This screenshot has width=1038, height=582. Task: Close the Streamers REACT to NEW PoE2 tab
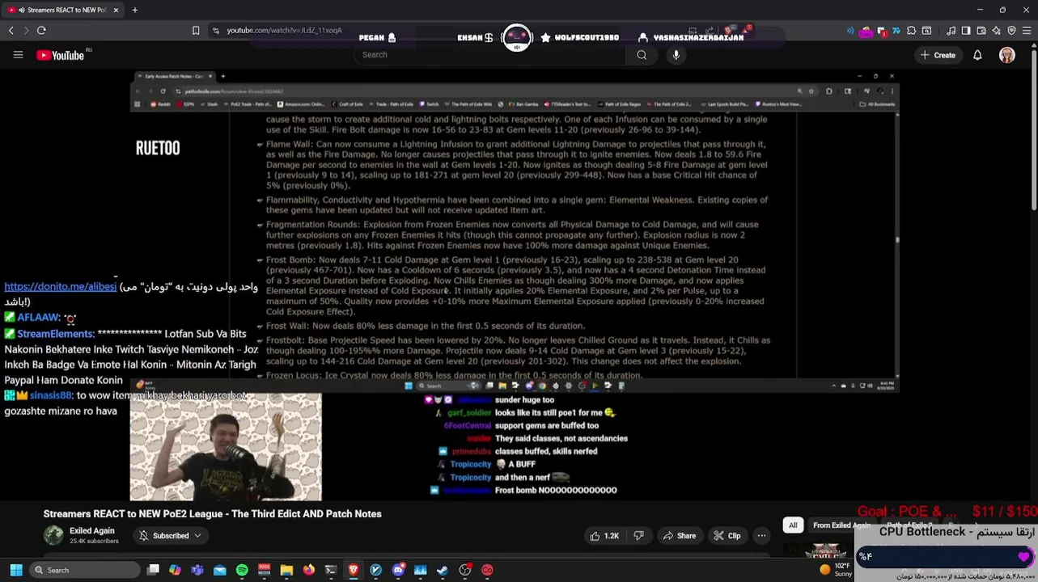click(116, 10)
